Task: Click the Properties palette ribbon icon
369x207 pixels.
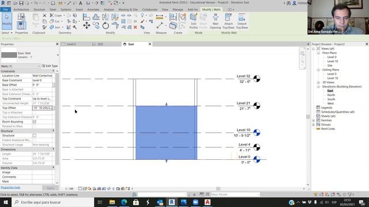Action: point(21,25)
